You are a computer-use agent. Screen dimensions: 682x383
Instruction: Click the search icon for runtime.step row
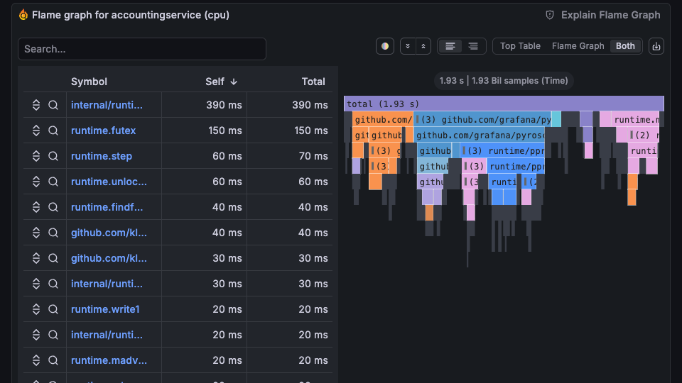tap(53, 156)
